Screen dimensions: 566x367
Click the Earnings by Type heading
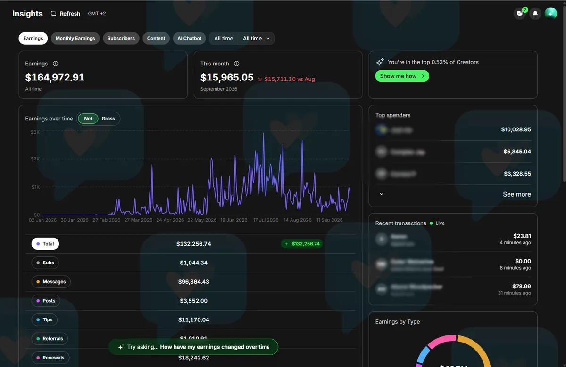click(398, 322)
